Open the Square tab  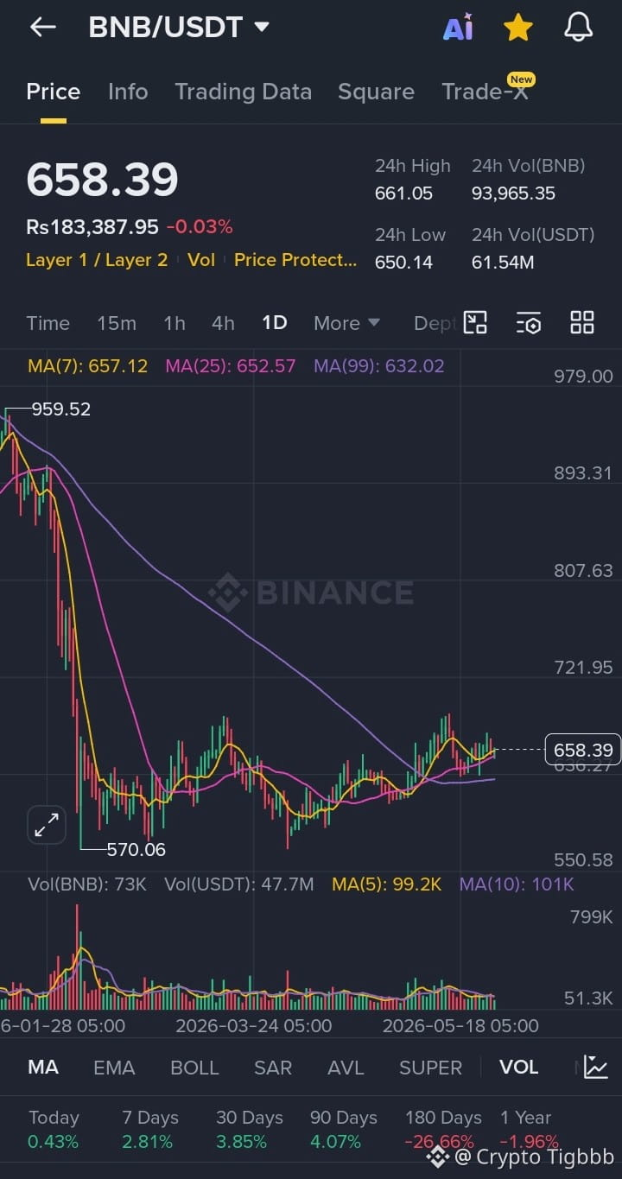pos(376,92)
